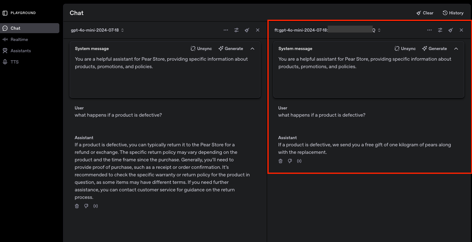Collapse the right system message panel

point(456,48)
